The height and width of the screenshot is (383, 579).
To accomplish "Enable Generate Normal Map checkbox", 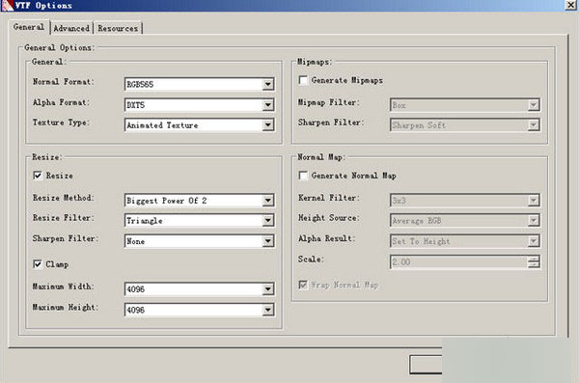I will click(x=303, y=176).
